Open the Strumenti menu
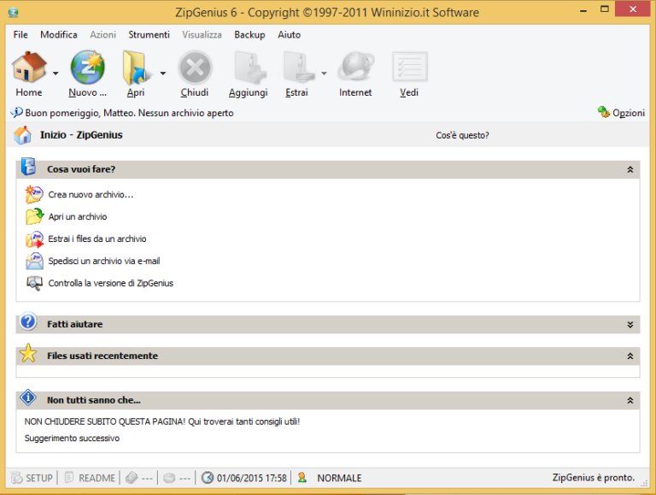This screenshot has height=495, width=656. (149, 35)
